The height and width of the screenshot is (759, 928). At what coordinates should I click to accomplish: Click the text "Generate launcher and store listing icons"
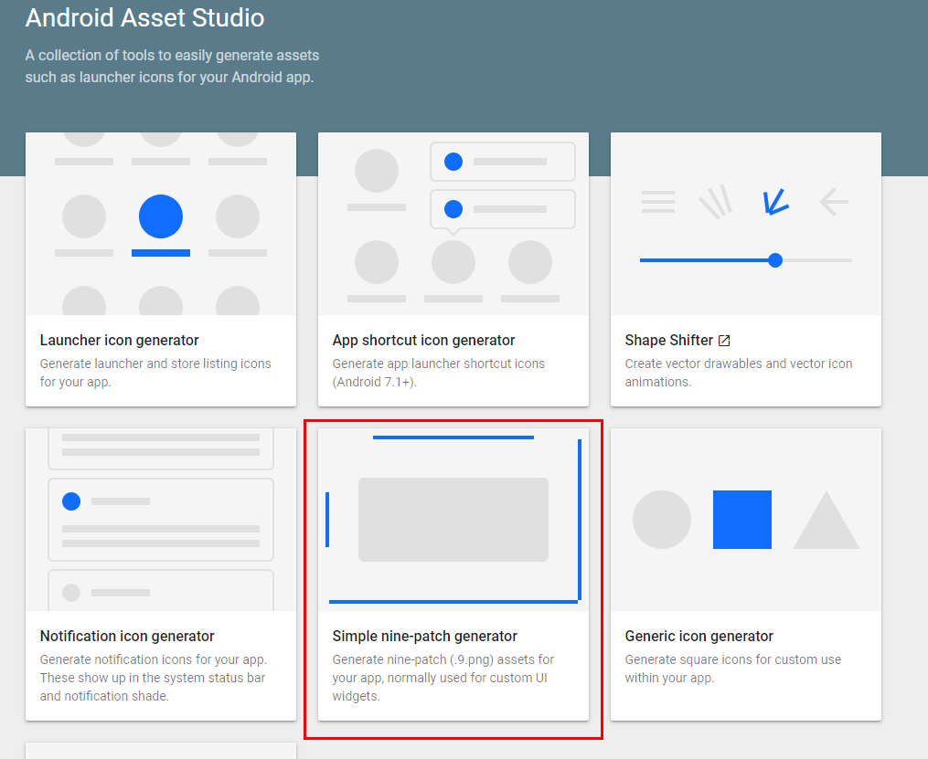pyautogui.click(x=155, y=364)
